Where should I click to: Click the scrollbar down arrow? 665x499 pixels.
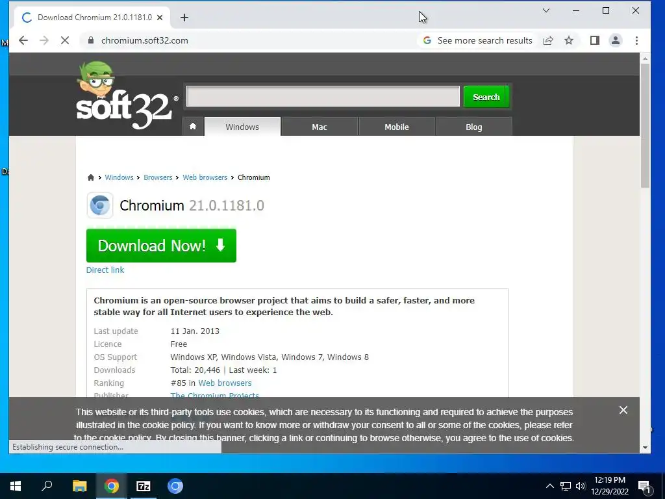[x=645, y=447]
